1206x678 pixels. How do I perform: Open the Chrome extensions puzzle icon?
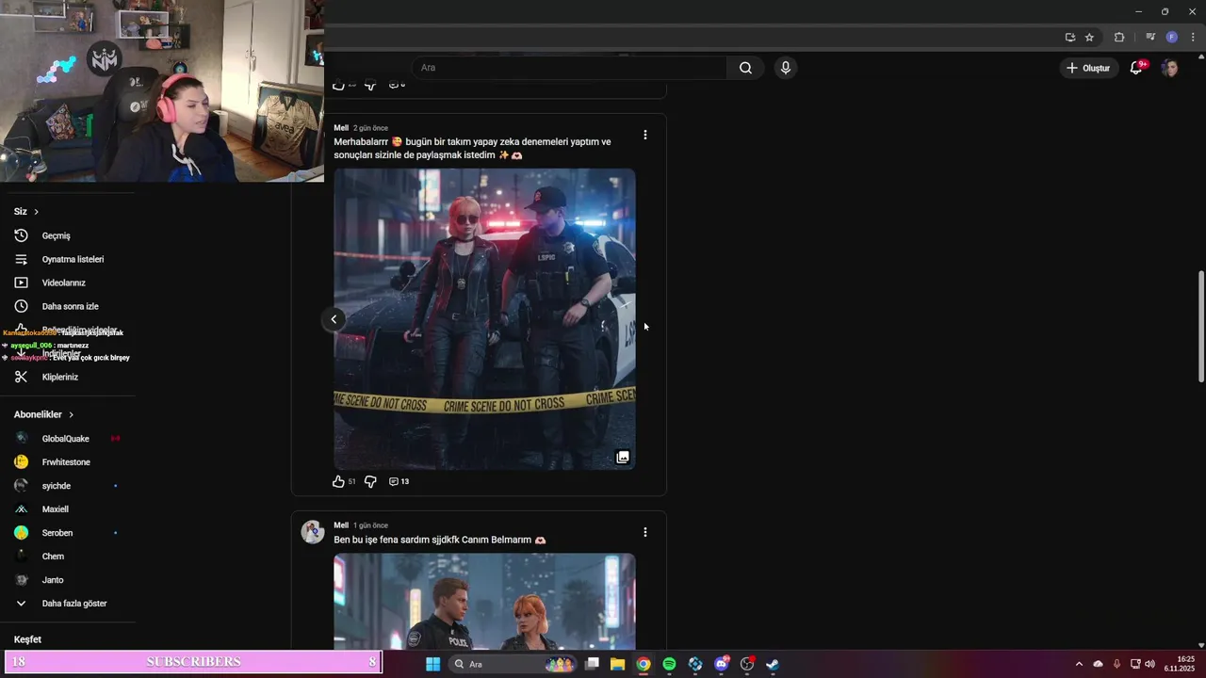coord(1119,38)
